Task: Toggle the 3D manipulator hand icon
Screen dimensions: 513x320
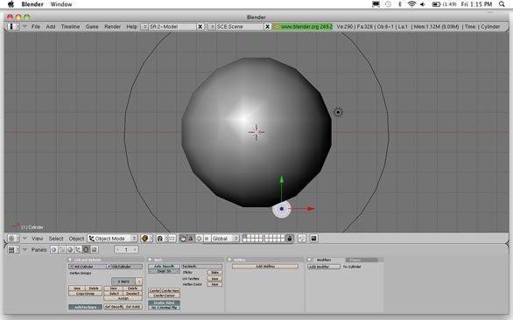Action: [183, 239]
